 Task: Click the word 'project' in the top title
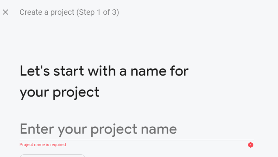pyautogui.click(x=62, y=12)
